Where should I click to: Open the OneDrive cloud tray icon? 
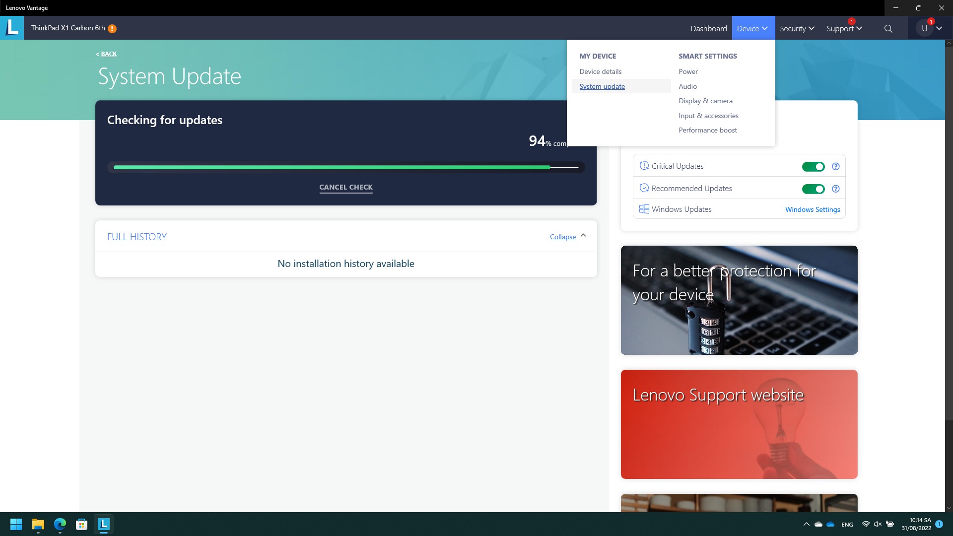830,524
